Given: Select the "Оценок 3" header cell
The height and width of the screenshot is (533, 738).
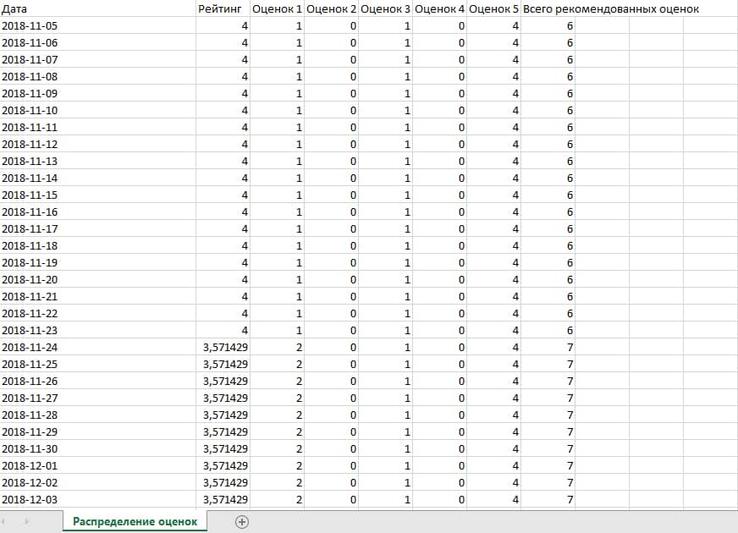Looking at the screenshot, I should [x=385, y=9].
